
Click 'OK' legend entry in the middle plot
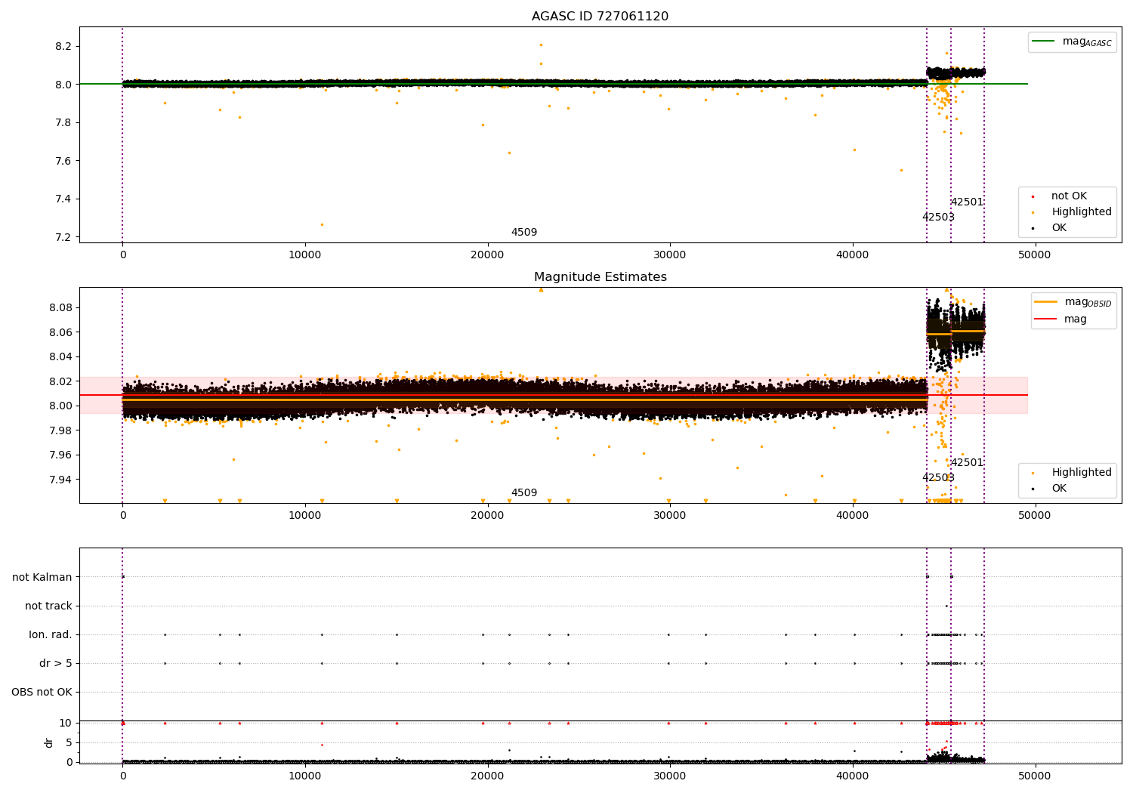pyautogui.click(x=1051, y=489)
